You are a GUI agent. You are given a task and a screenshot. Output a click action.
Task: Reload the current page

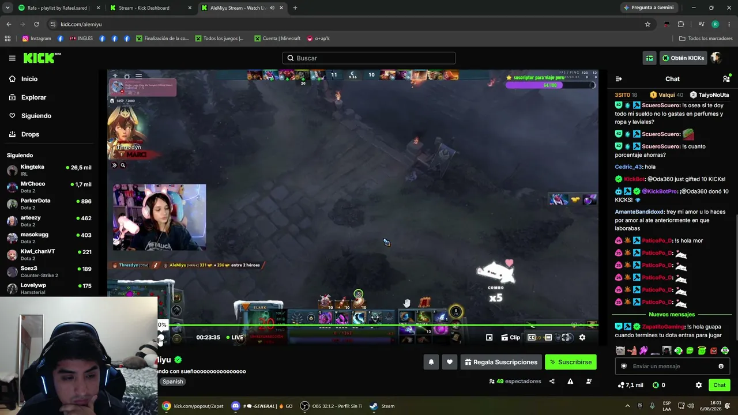(36, 24)
